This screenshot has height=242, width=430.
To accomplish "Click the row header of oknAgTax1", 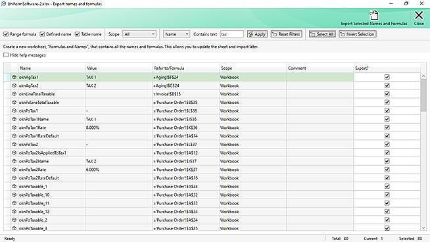I will tap(7, 77).
